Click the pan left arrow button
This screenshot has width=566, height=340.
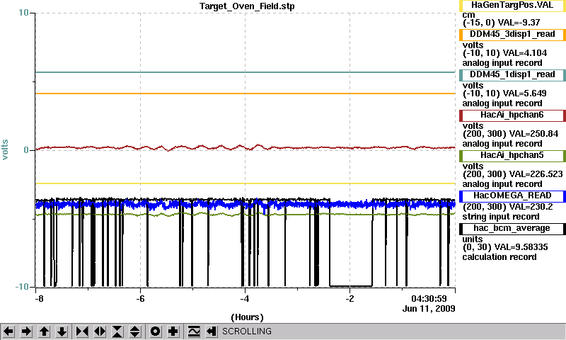click(8, 331)
